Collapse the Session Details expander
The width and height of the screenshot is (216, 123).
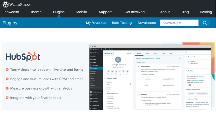pyautogui.click(x=141, y=100)
